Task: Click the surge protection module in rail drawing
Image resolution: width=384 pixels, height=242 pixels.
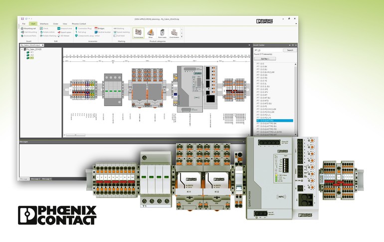Action: pyautogui.click(x=113, y=90)
